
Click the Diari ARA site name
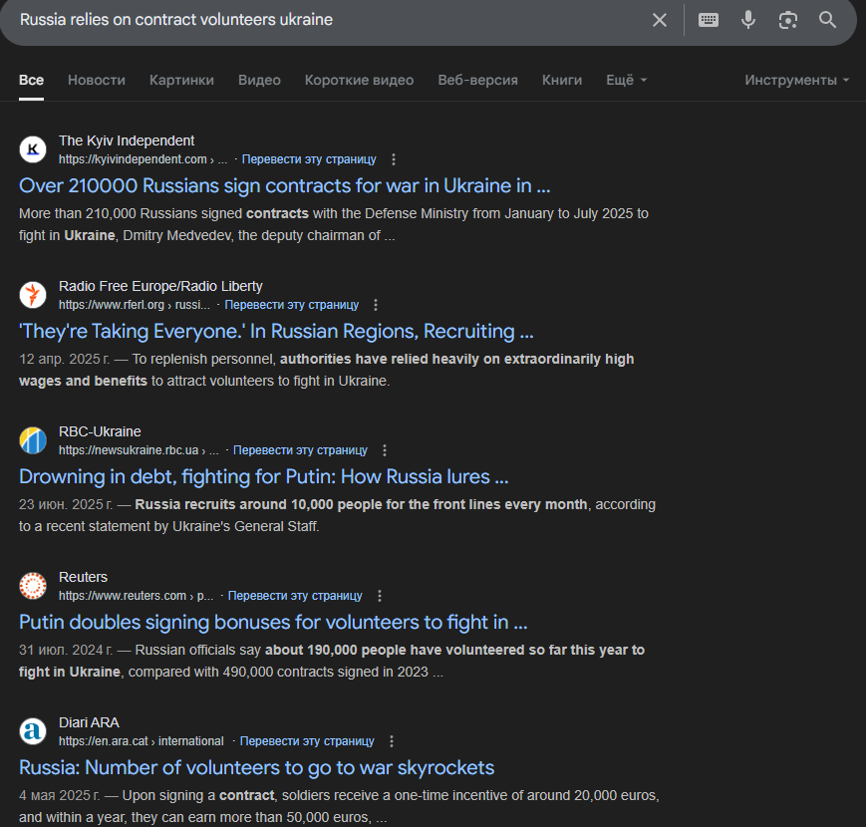tap(89, 722)
